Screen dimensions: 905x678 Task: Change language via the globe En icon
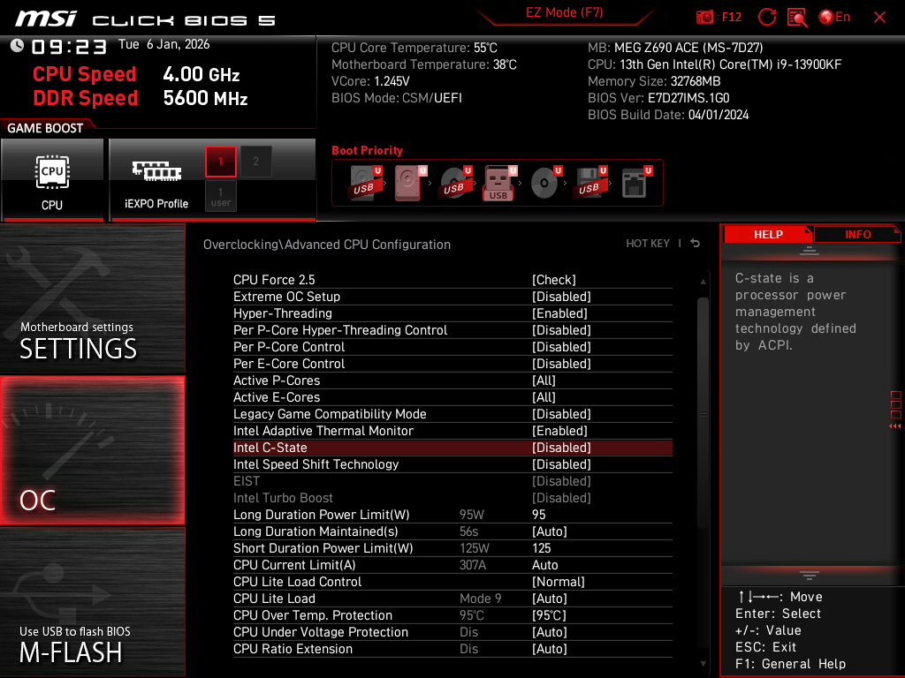(834, 17)
